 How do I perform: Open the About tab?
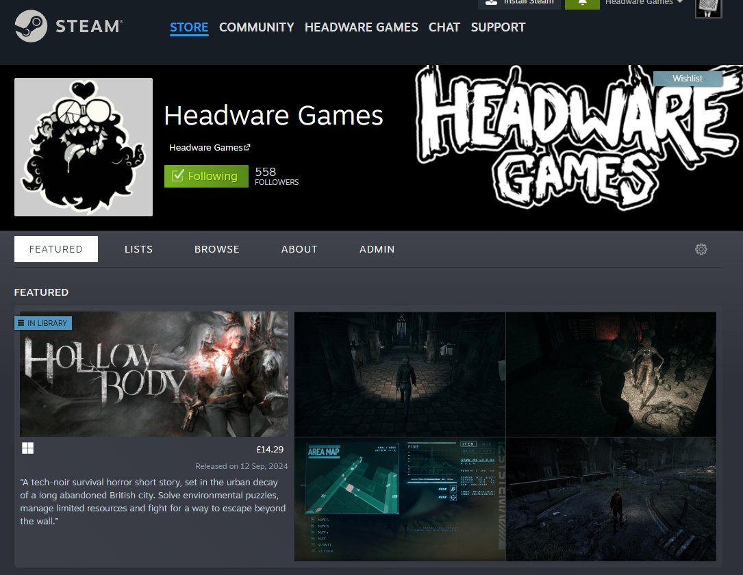(299, 249)
